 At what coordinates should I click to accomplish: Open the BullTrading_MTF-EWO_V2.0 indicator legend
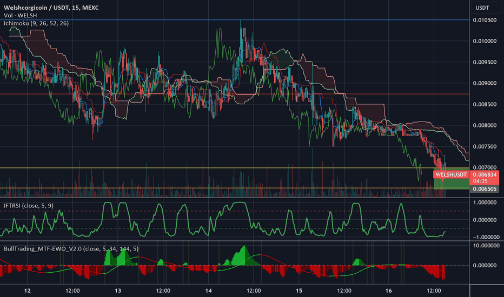pos(71,249)
